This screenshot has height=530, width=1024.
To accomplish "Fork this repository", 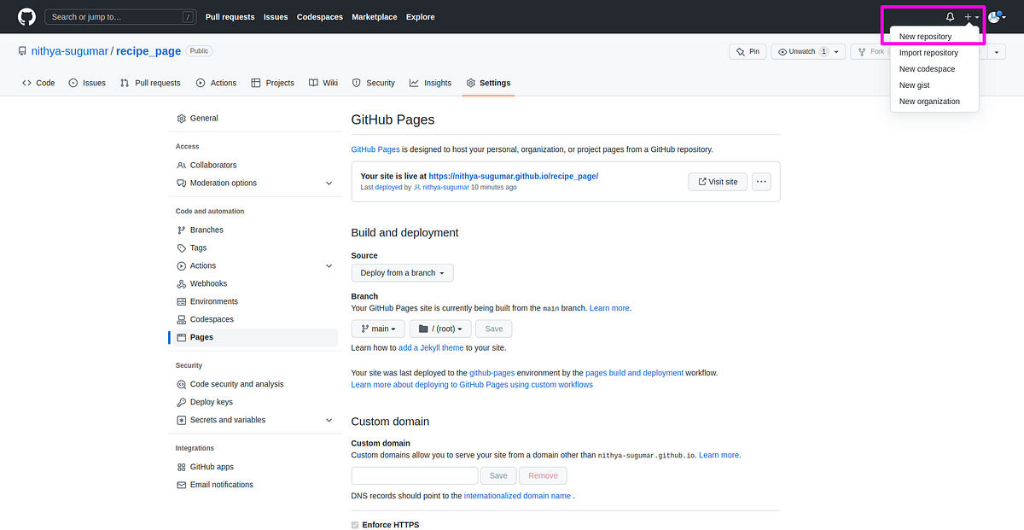I will (870, 50).
